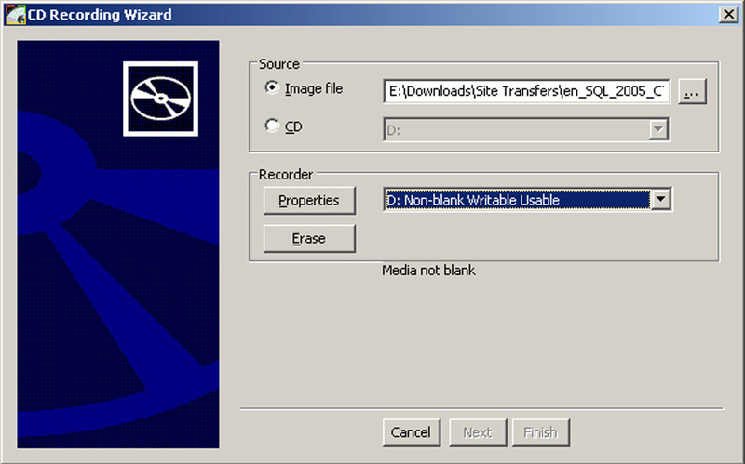Open recorder Properties
The image size is (745, 464).
[309, 200]
